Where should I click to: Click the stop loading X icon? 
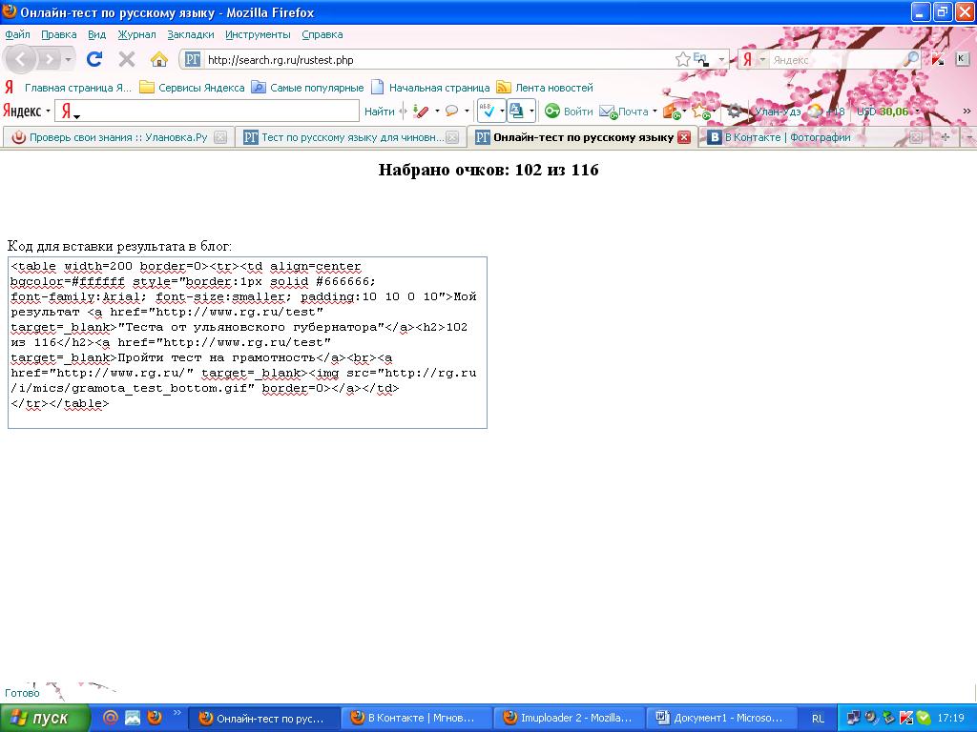point(126,59)
